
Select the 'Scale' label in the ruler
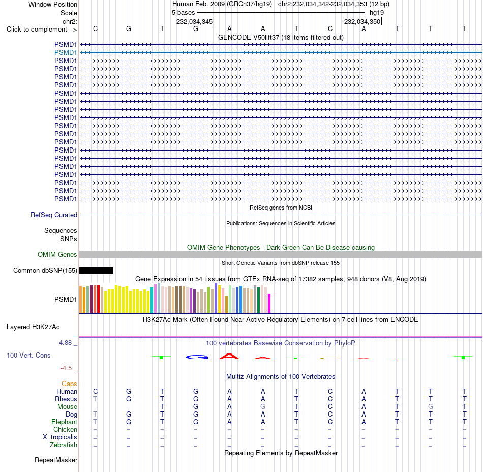[69, 13]
